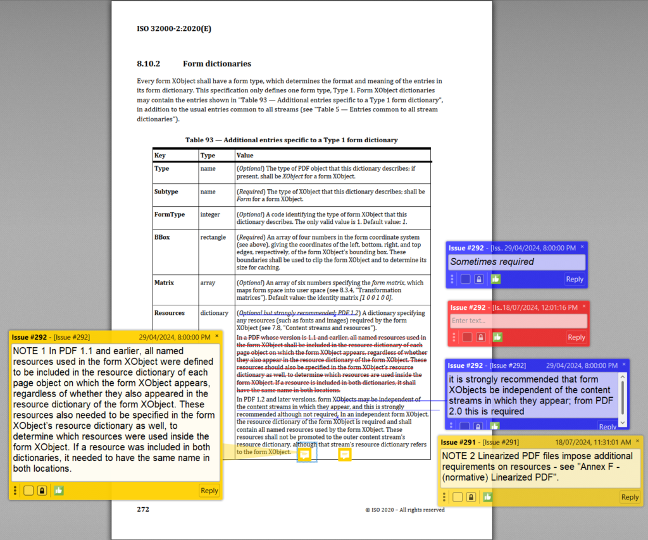This screenshot has height=540, width=648.
Task: Check the checkbox on the blue 'Sometimes required' note
Action: pos(466,278)
